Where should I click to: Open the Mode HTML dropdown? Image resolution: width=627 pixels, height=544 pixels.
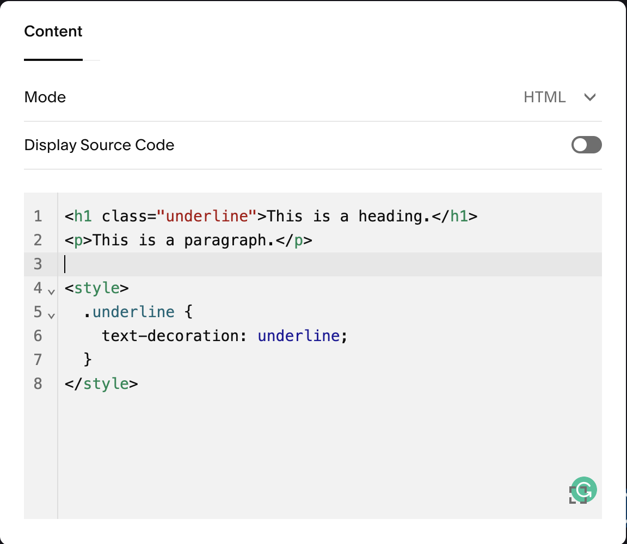tap(560, 97)
